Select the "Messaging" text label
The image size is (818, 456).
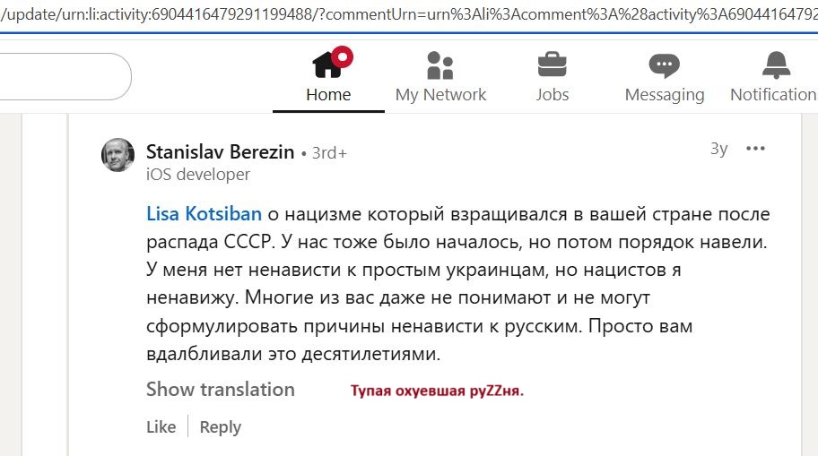[x=664, y=94]
